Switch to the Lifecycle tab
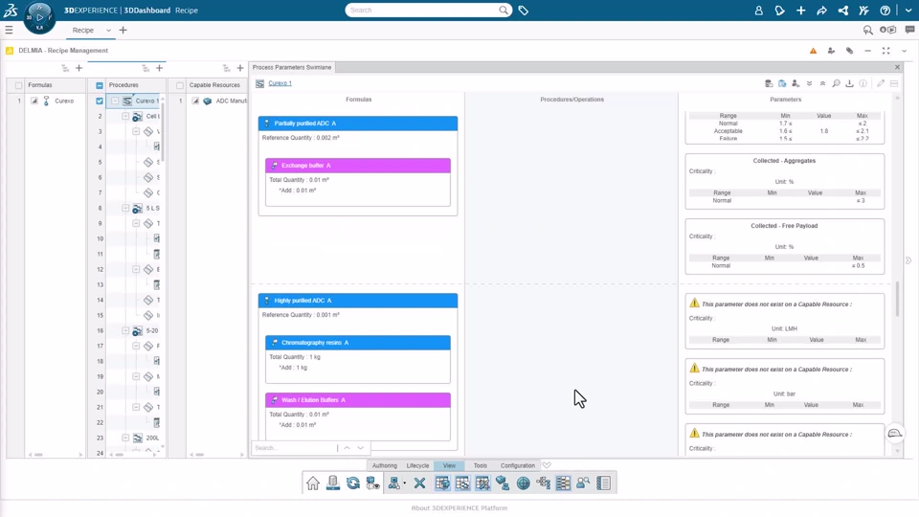This screenshot has height=517, width=919. 418,465
